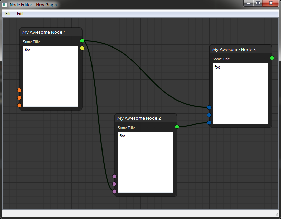Click the Some Title label in Node 3
Screen dimensions: 281x219
pos(221,59)
